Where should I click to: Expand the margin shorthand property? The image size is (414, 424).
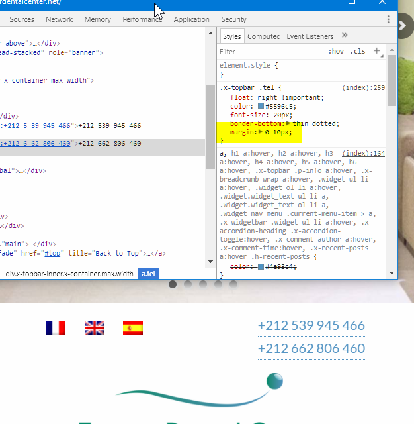coord(261,132)
